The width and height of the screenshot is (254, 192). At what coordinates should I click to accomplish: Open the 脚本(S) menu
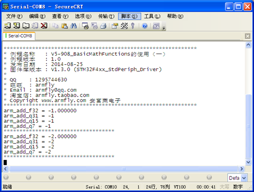point(129,16)
